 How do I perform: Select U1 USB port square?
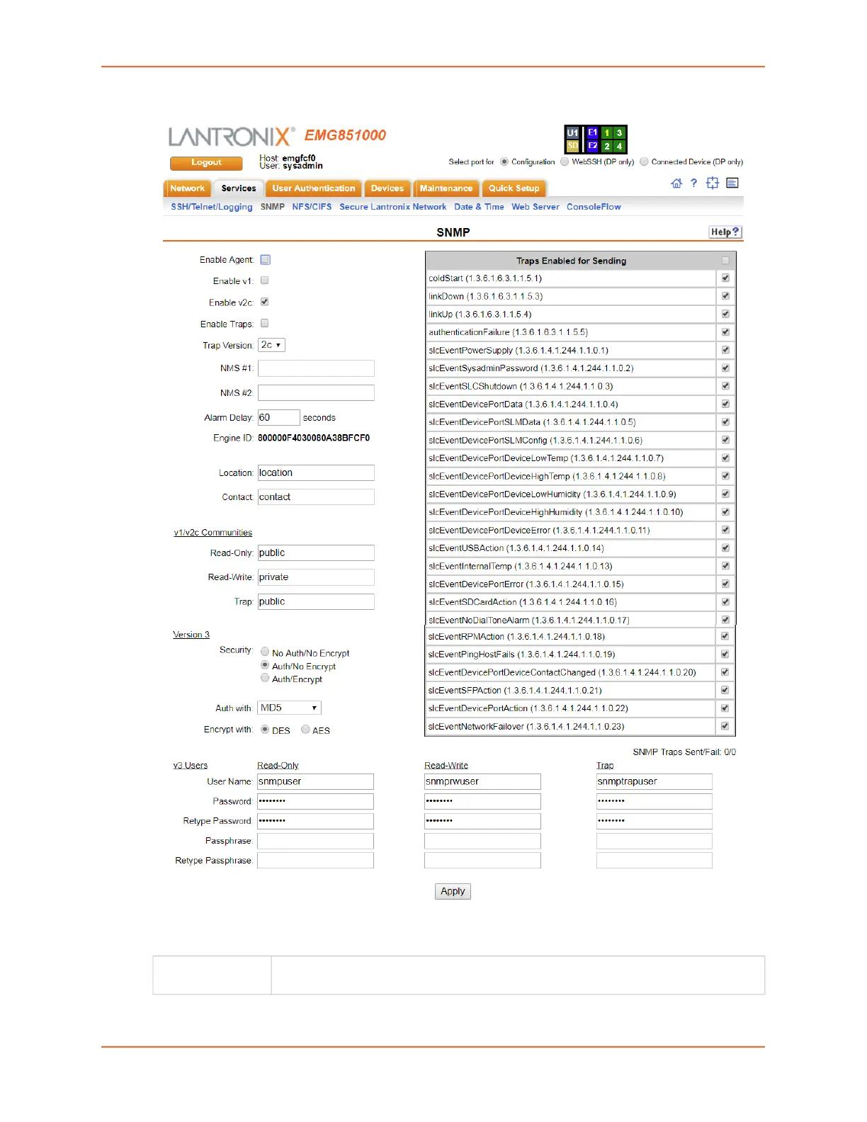point(572,132)
